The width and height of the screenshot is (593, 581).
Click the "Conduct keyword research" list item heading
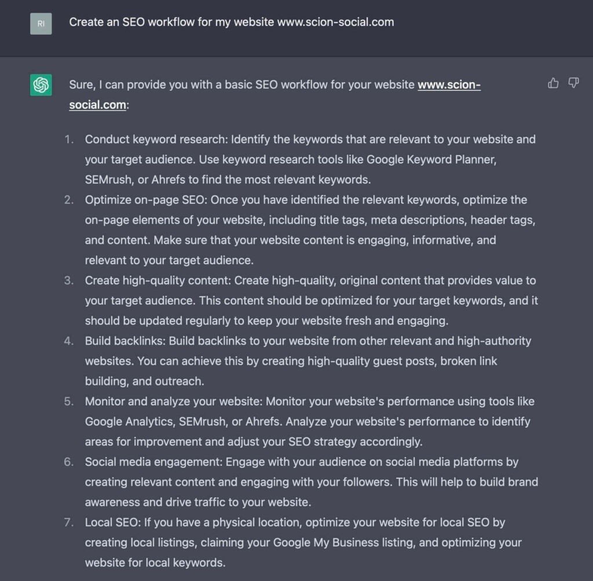[x=156, y=139]
